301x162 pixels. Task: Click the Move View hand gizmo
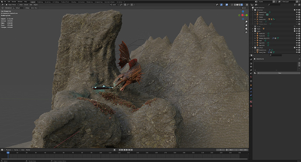[x=246, y=25]
